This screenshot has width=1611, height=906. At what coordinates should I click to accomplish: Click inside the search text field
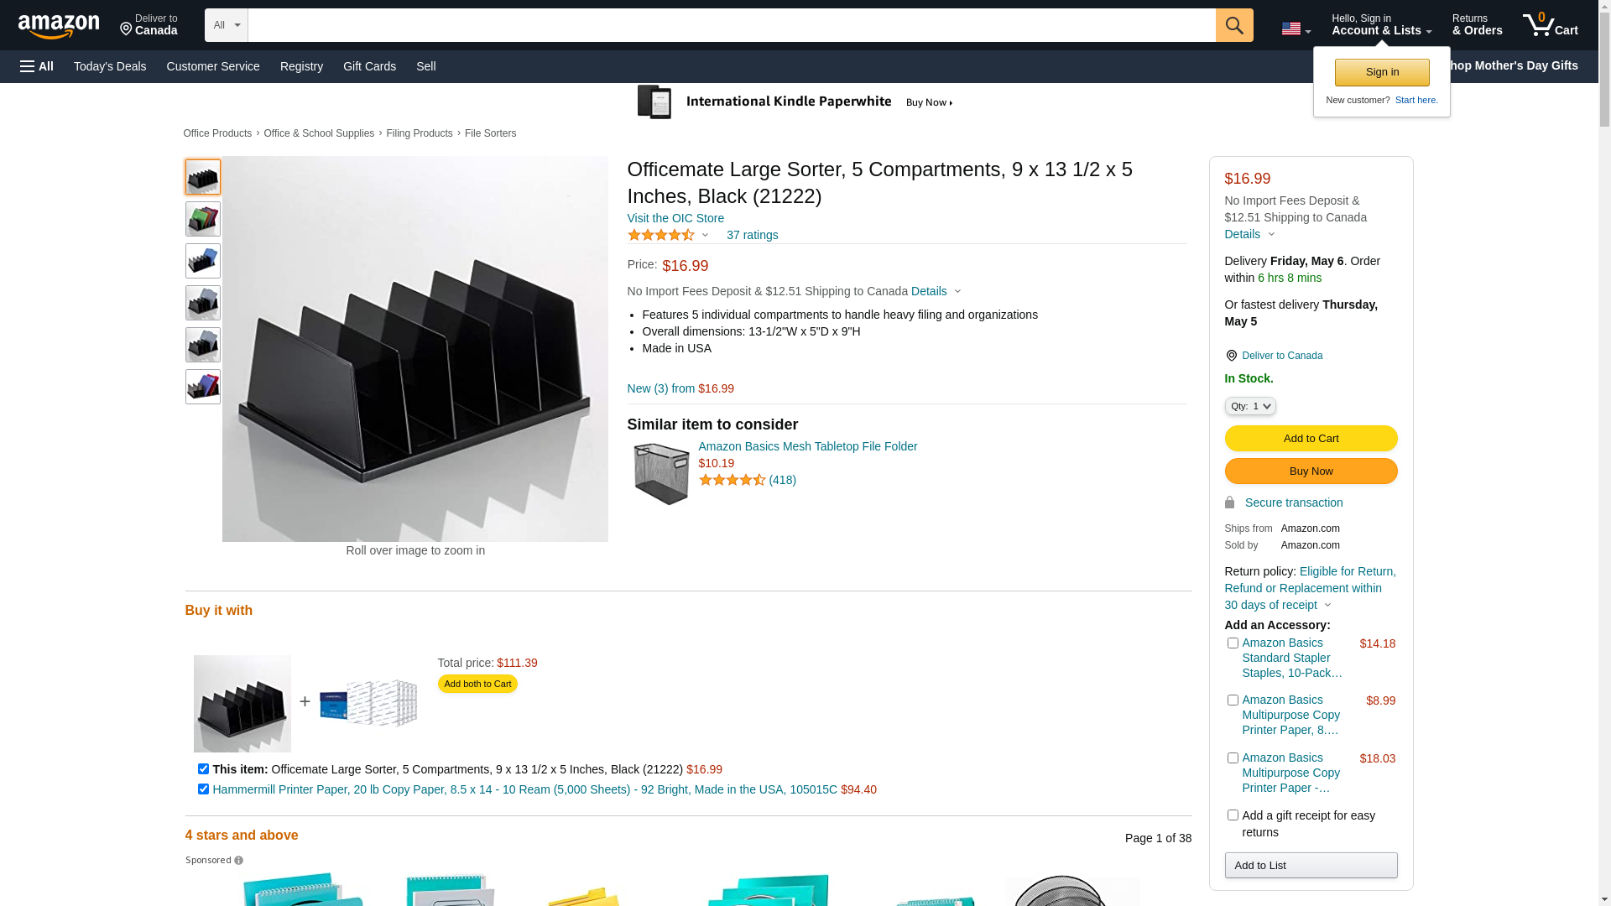point(730,25)
